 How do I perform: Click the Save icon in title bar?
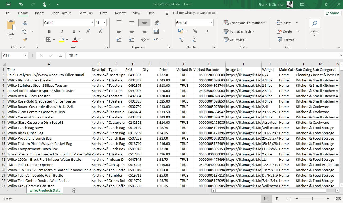click(8, 4)
